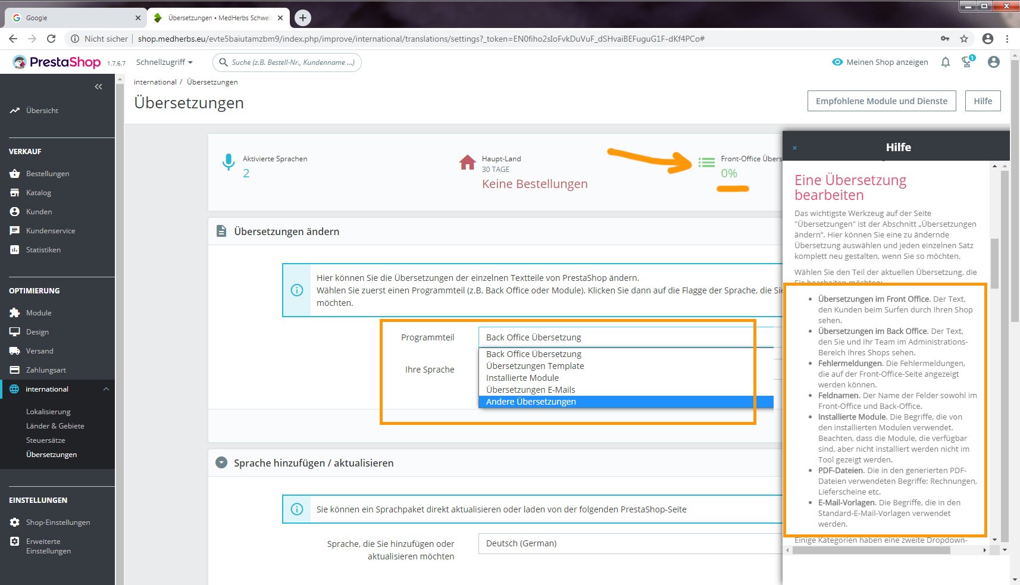1020x585 pixels.
Task: Click the Hilfe panel horizontal scrollbar
Action: (871, 550)
